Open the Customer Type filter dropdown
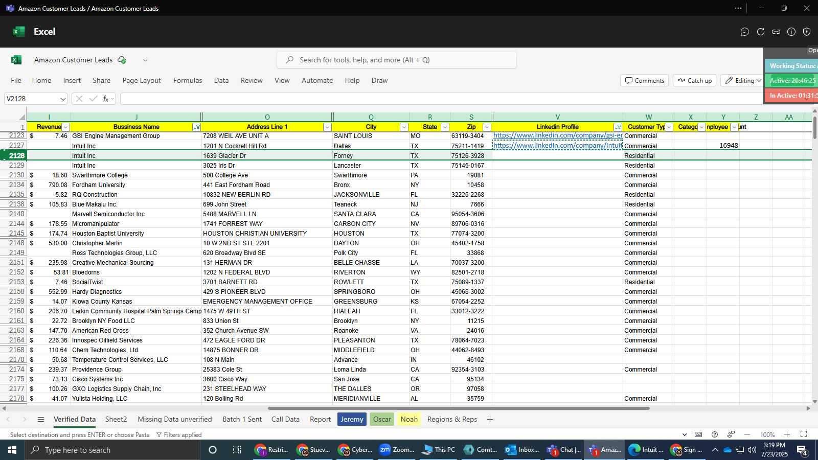This screenshot has width=818, height=460. point(669,127)
